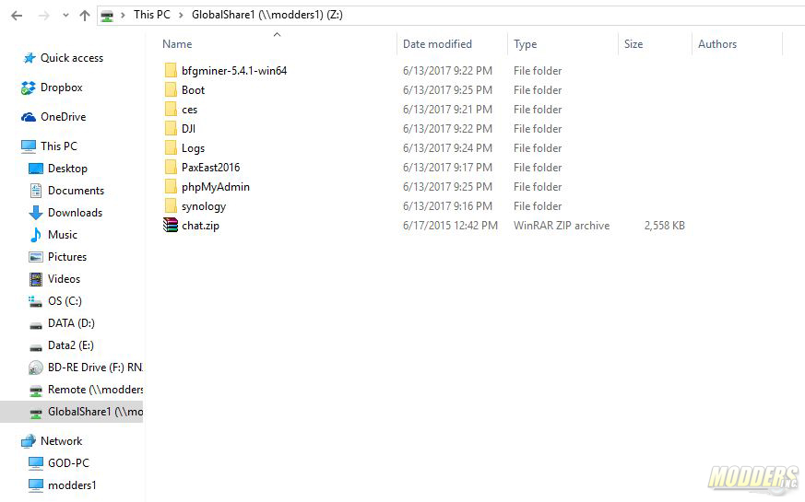The image size is (805, 502).
Task: Click the network drive icon in address bar
Action: 107,16
